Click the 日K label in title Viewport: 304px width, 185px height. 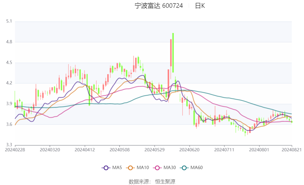[200, 6]
